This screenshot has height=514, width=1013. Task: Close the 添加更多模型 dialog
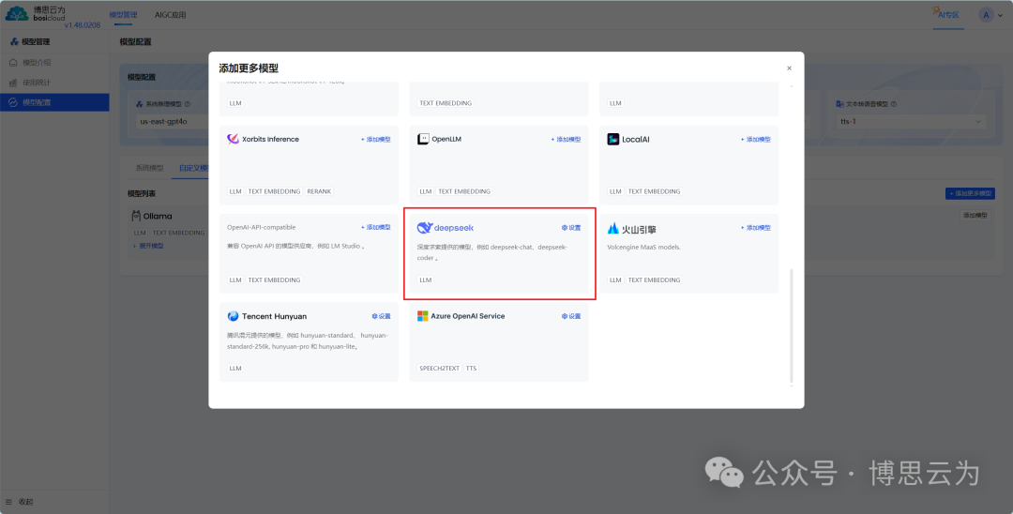click(789, 68)
